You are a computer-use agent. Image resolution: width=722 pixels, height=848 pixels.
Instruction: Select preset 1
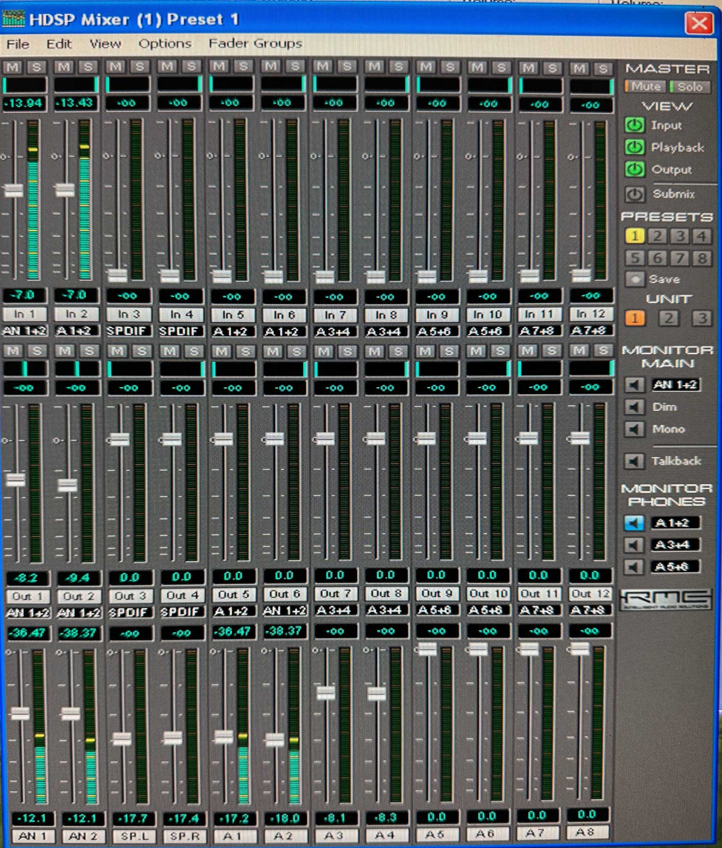pyautogui.click(x=634, y=236)
